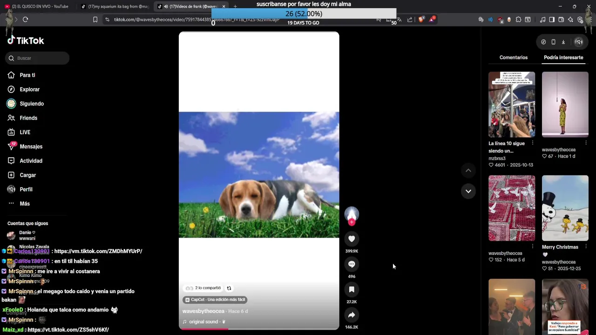
Task: Open the Brave Wallet icon
Action: coord(561,20)
